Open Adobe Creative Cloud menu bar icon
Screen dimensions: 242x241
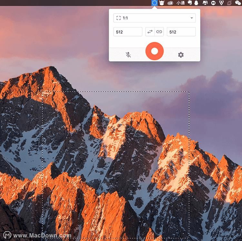(170, 3)
